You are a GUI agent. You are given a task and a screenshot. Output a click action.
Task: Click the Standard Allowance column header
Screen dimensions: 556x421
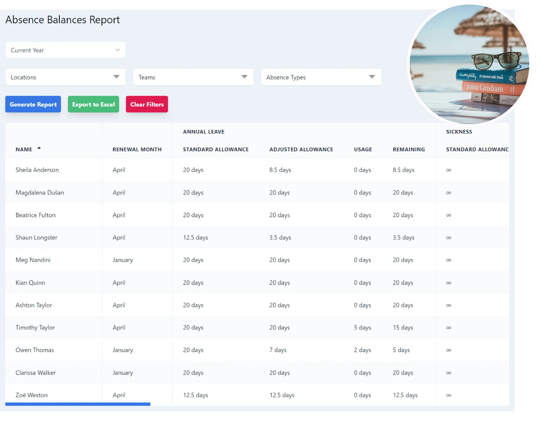pyautogui.click(x=215, y=149)
